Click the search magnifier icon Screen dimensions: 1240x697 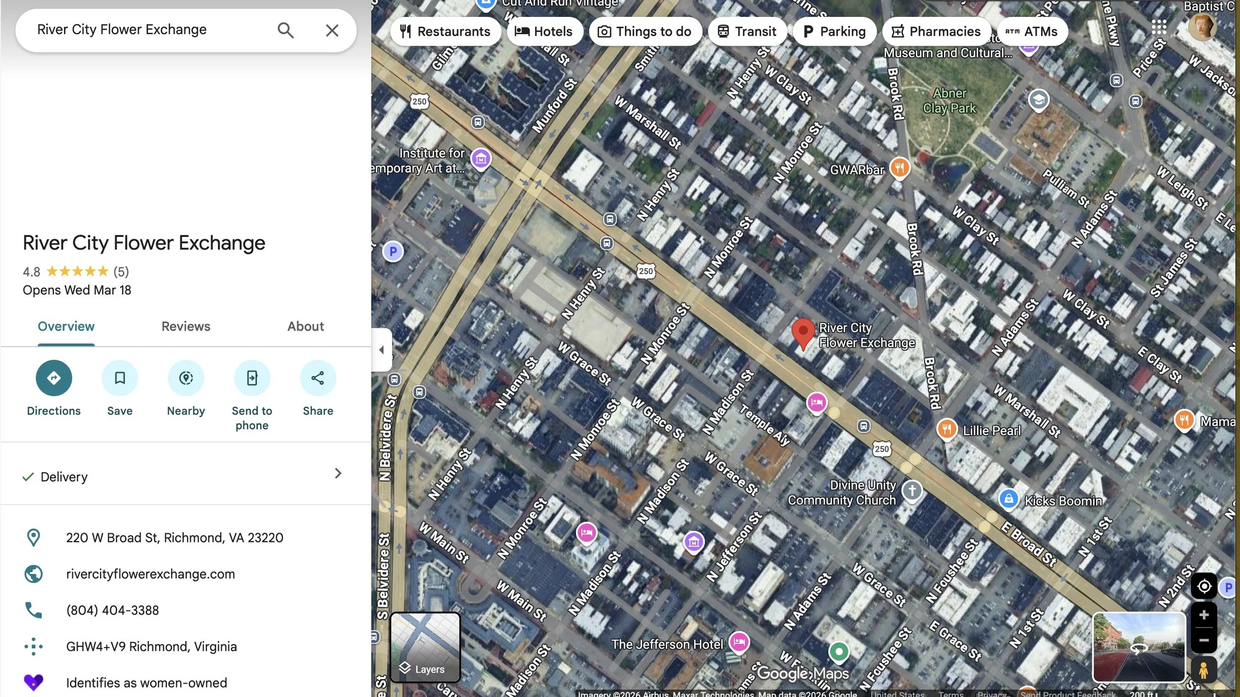click(x=285, y=30)
